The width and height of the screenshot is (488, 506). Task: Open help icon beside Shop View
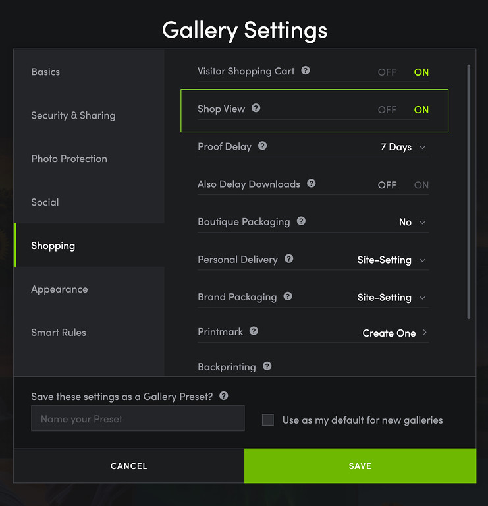pyautogui.click(x=256, y=108)
